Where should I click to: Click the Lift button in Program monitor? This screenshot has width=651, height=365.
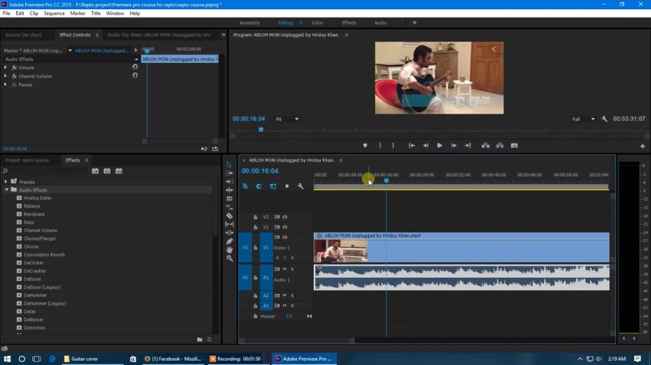(485, 145)
